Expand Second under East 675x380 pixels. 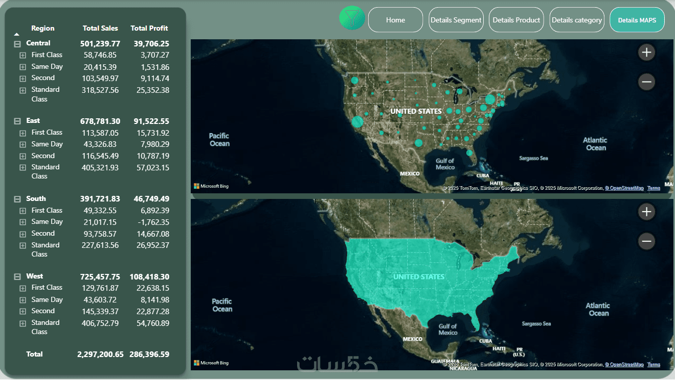point(22,157)
